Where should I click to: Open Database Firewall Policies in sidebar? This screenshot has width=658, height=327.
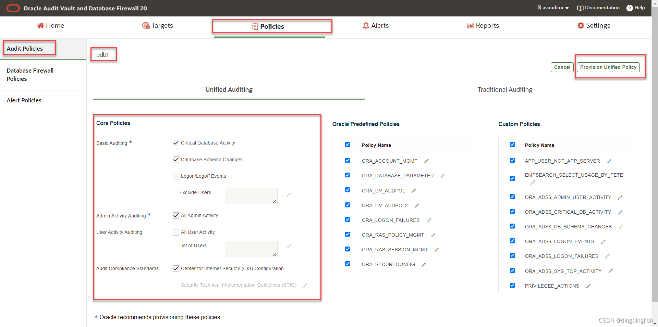30,75
